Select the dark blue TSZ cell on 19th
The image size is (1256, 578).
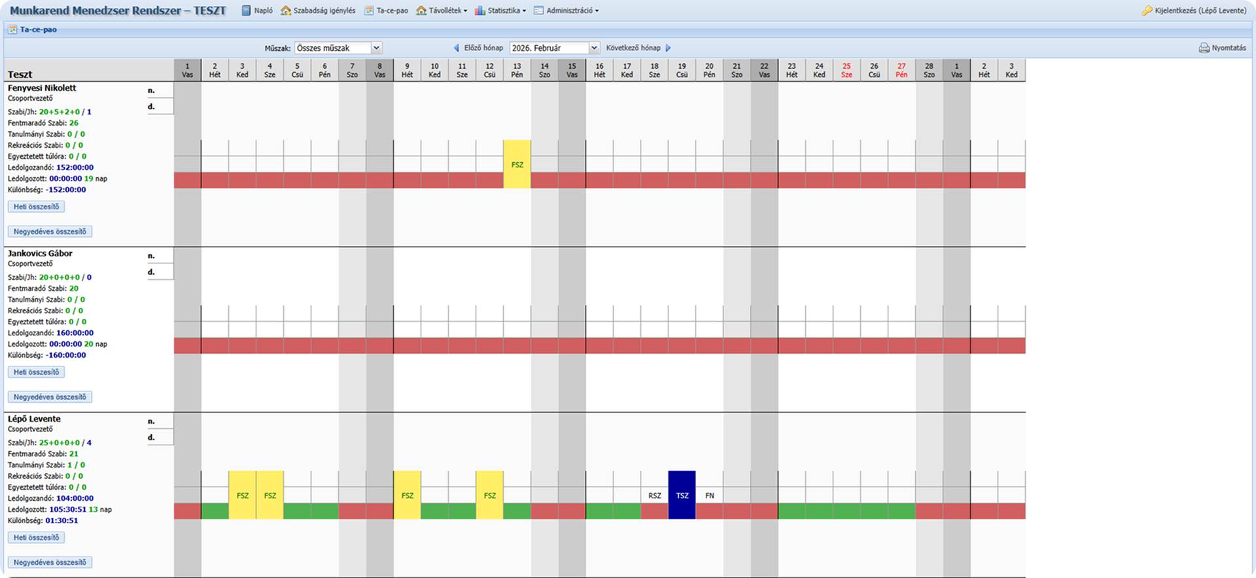click(x=682, y=495)
